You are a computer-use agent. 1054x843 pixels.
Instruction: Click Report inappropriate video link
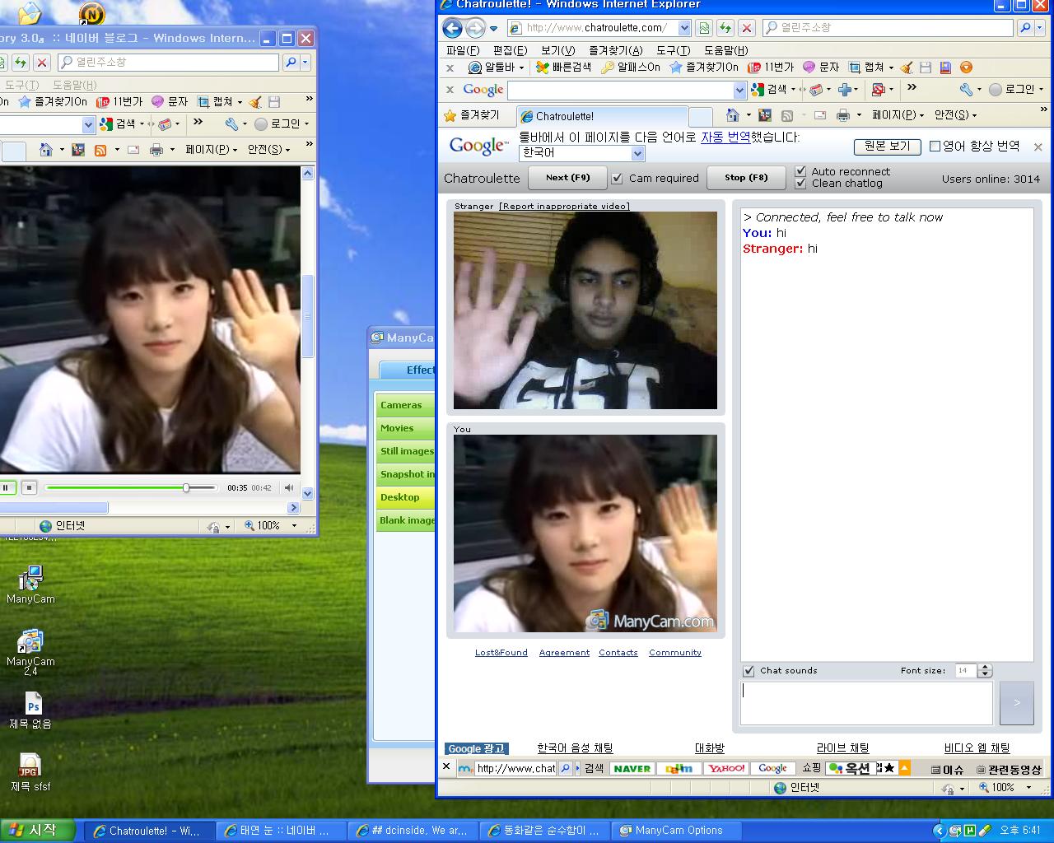tap(564, 206)
